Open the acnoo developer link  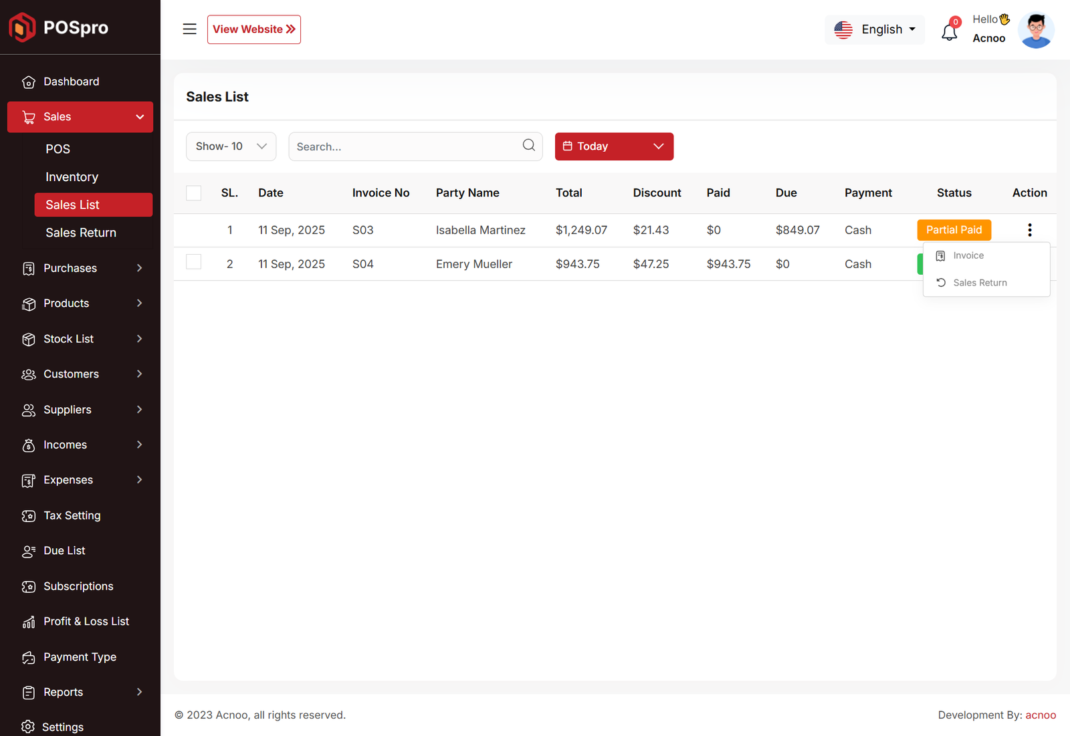[x=1040, y=715]
